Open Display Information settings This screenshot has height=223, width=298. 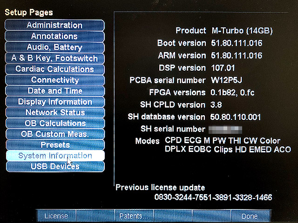55,102
